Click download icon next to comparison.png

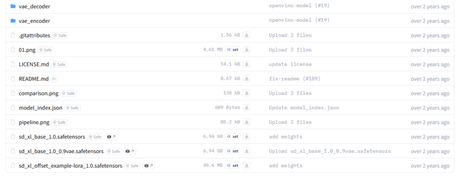[x=247, y=93]
